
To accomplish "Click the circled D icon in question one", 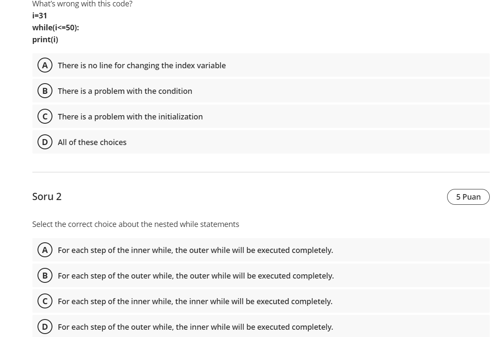I will [45, 142].
